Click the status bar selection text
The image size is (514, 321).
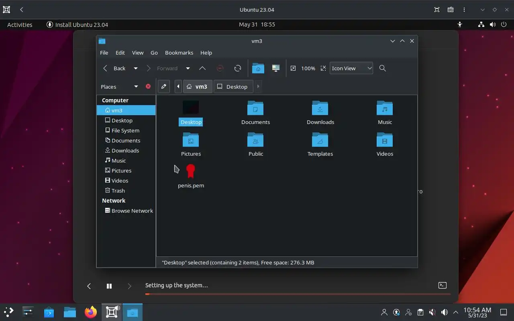[x=238, y=262]
